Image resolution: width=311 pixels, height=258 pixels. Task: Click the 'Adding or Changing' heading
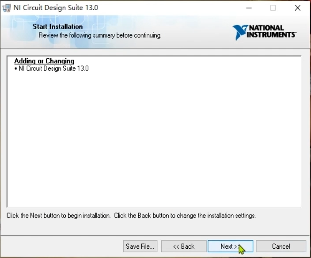click(44, 61)
